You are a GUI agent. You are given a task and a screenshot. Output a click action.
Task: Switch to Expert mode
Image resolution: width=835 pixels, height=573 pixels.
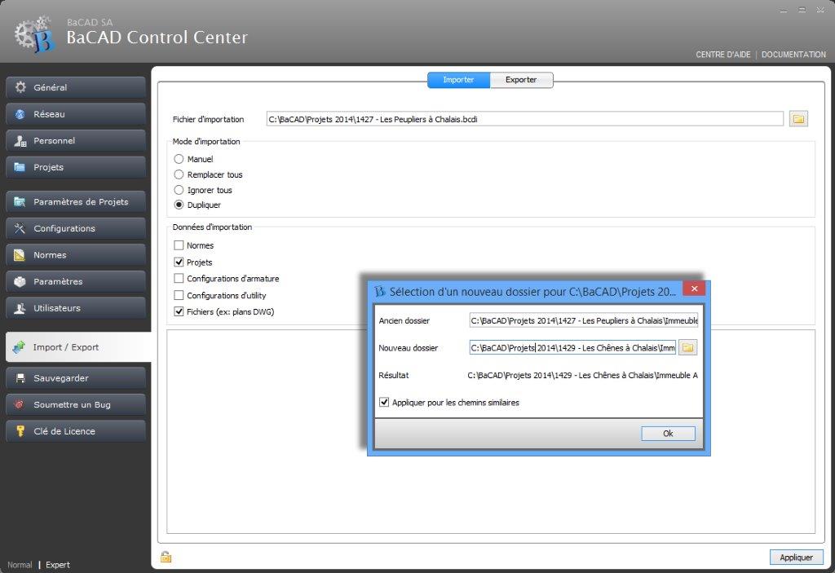[58, 565]
